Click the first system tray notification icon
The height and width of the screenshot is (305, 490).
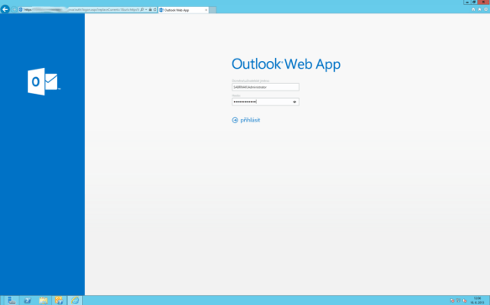click(452, 301)
